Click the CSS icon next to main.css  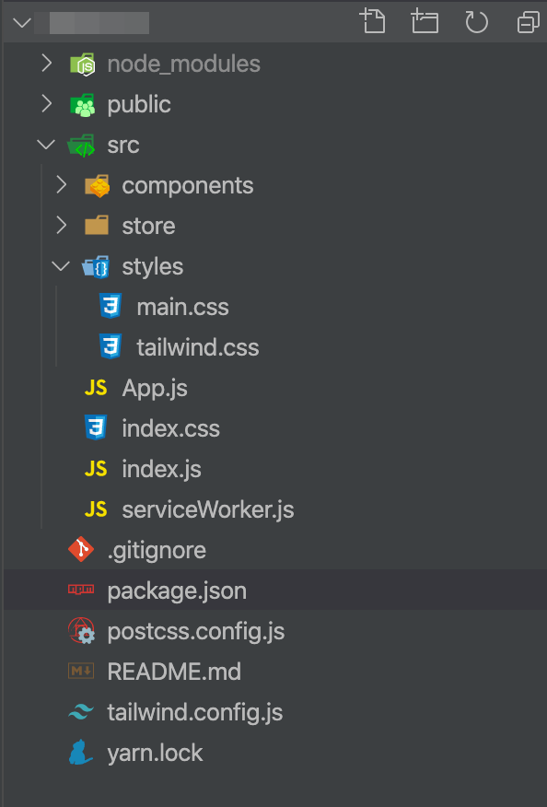coord(111,306)
